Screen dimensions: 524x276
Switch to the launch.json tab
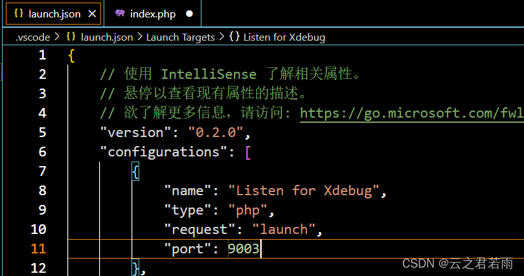tap(54, 13)
